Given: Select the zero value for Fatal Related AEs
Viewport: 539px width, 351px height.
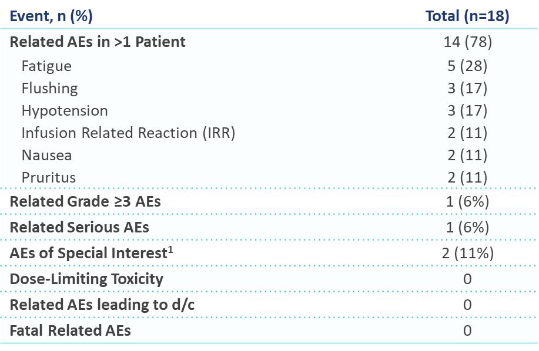Looking at the screenshot, I should point(467,330).
